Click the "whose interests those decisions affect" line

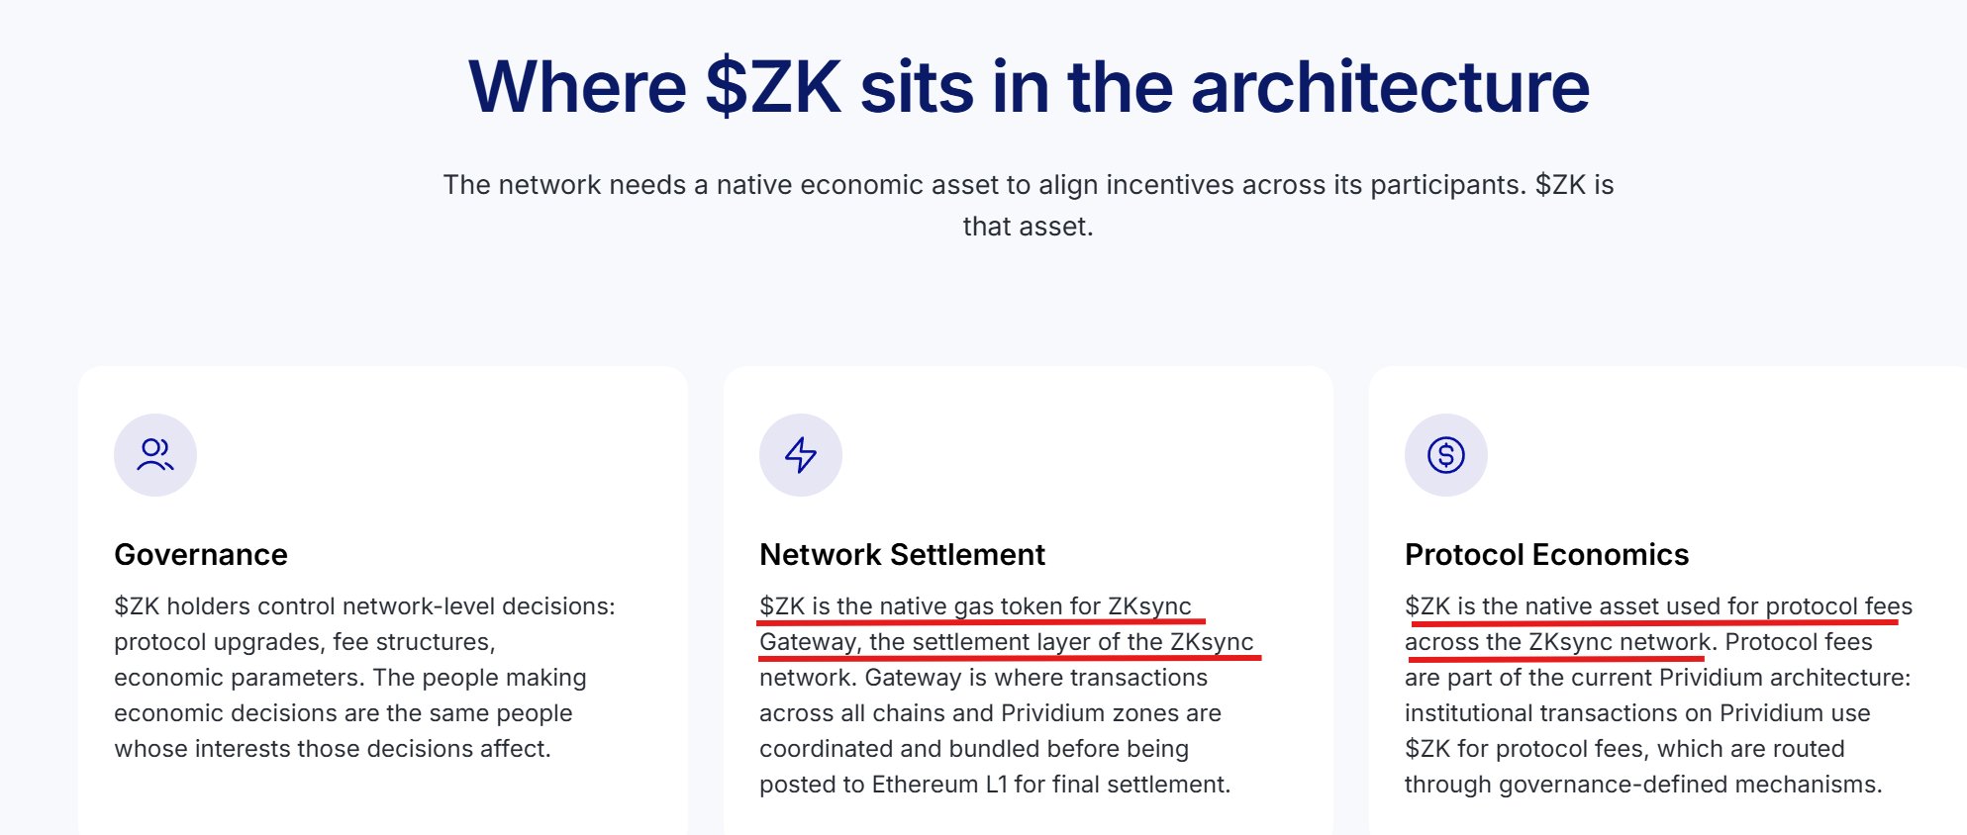(x=332, y=749)
